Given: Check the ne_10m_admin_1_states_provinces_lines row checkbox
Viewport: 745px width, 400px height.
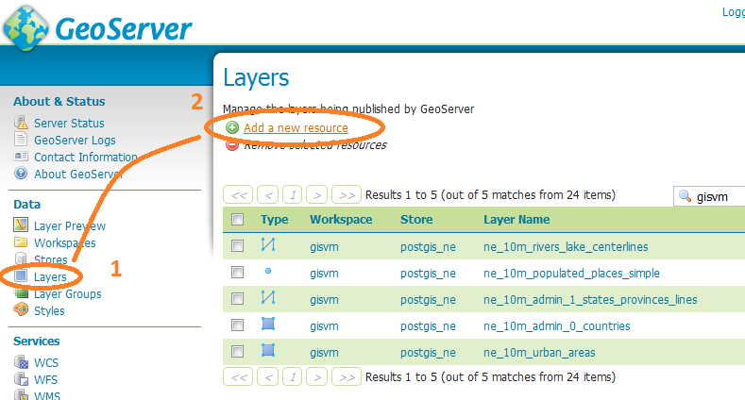Looking at the screenshot, I should tap(237, 298).
